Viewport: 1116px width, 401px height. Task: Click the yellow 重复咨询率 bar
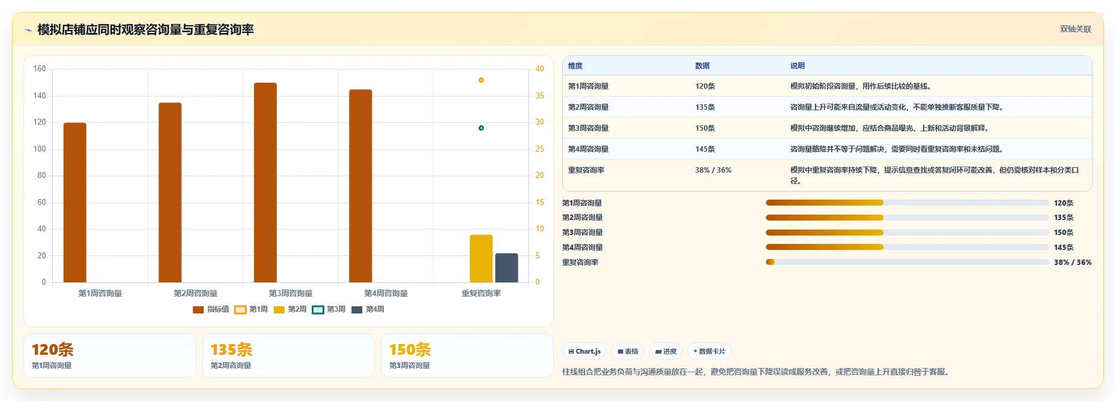(x=481, y=258)
